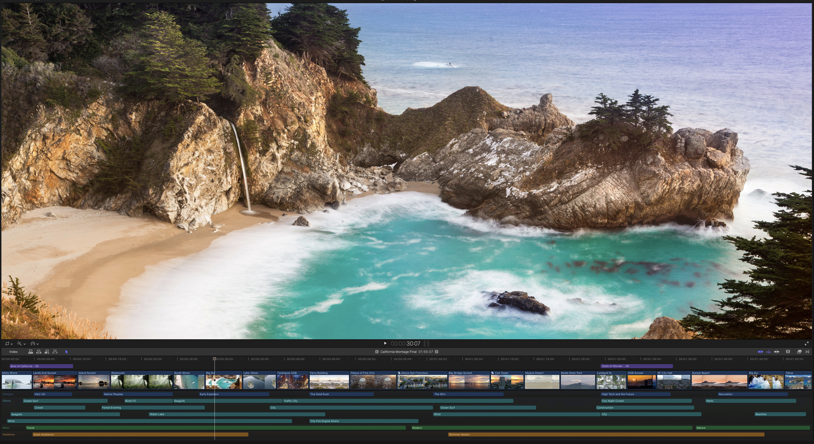Image resolution: width=814 pixels, height=444 pixels.
Task: Select the arrow Select tool
Action: tap(66, 352)
